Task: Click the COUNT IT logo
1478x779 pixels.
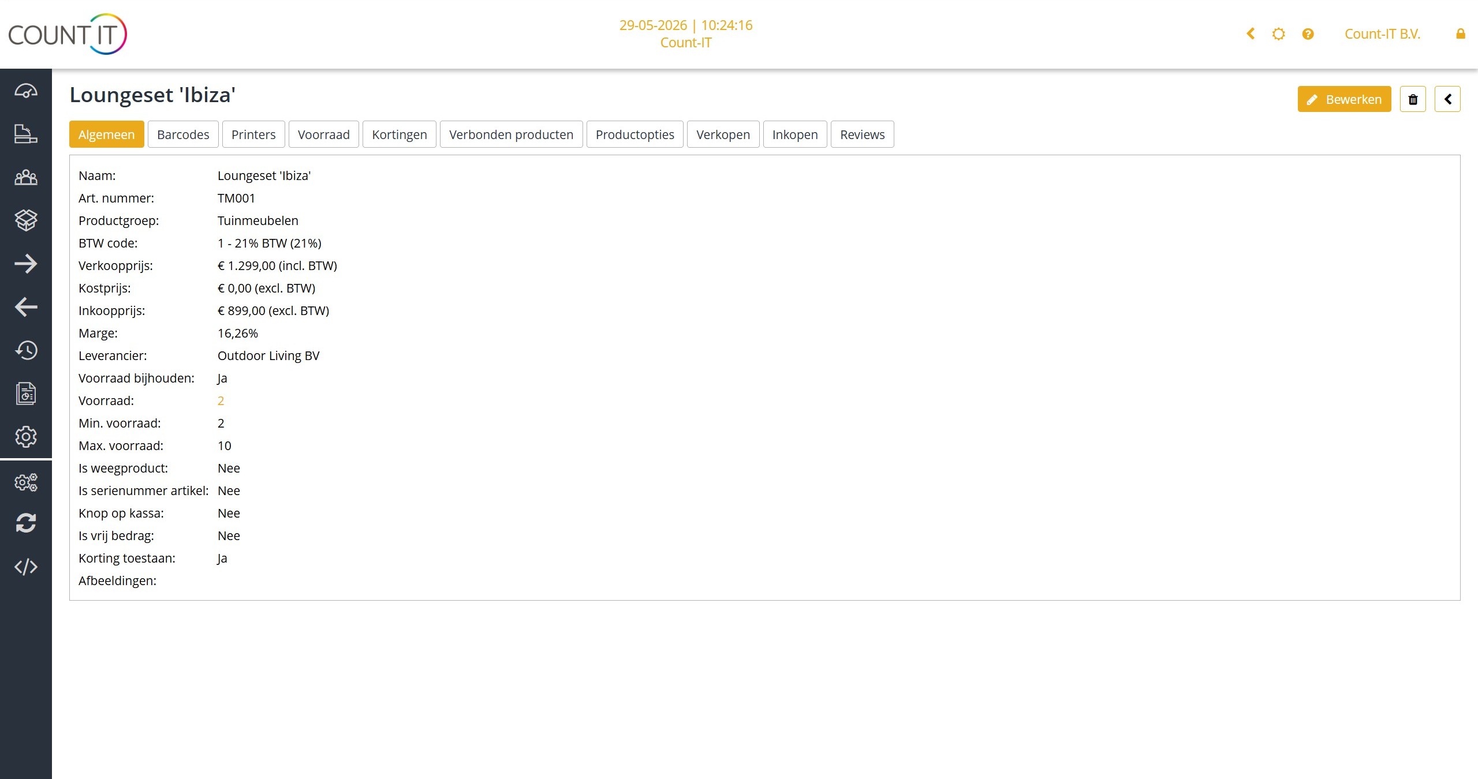Action: pos(68,34)
